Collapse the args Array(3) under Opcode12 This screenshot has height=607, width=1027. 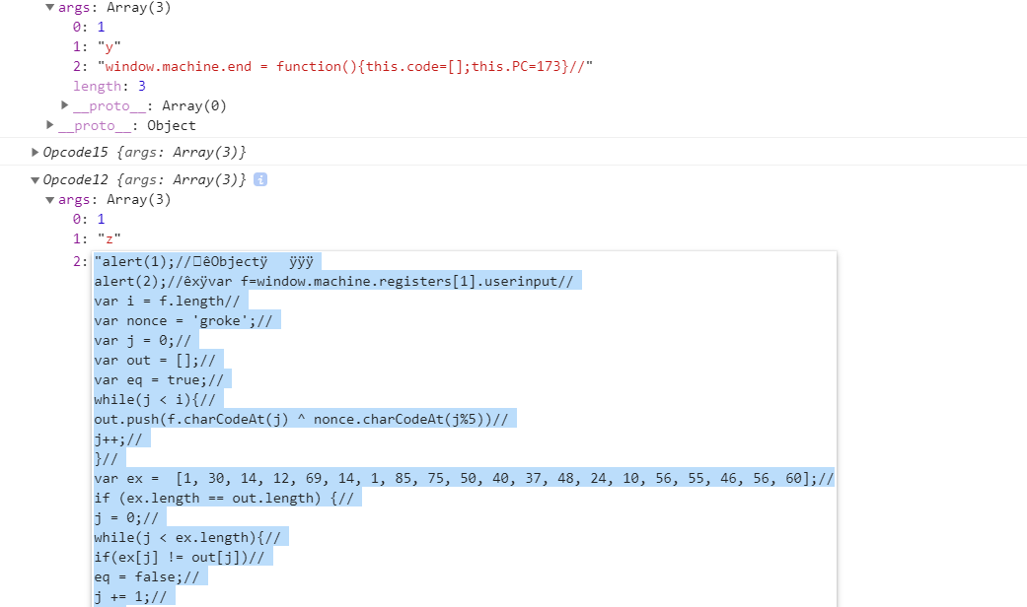(49, 199)
